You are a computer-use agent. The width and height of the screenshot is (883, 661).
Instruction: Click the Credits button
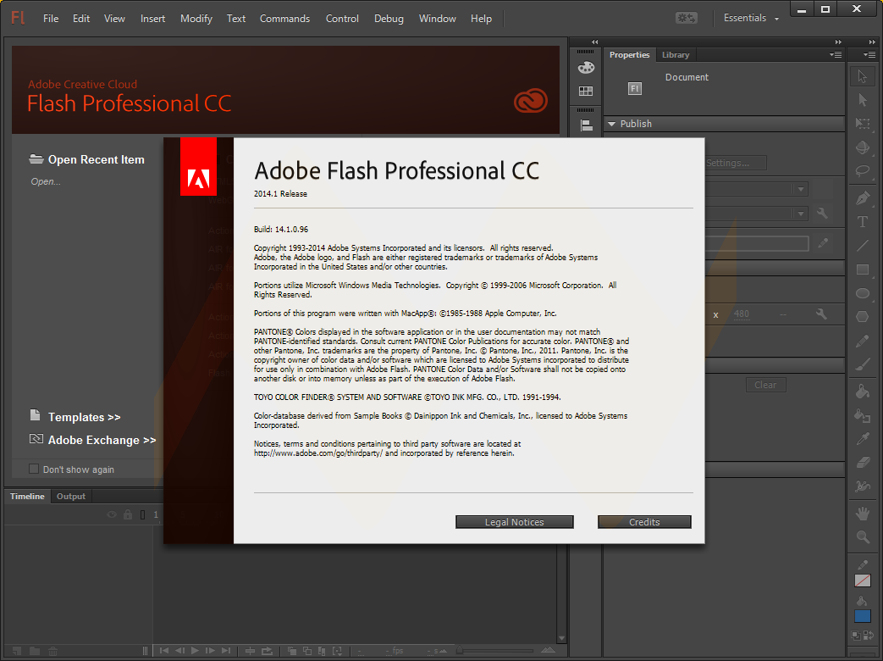(x=644, y=522)
